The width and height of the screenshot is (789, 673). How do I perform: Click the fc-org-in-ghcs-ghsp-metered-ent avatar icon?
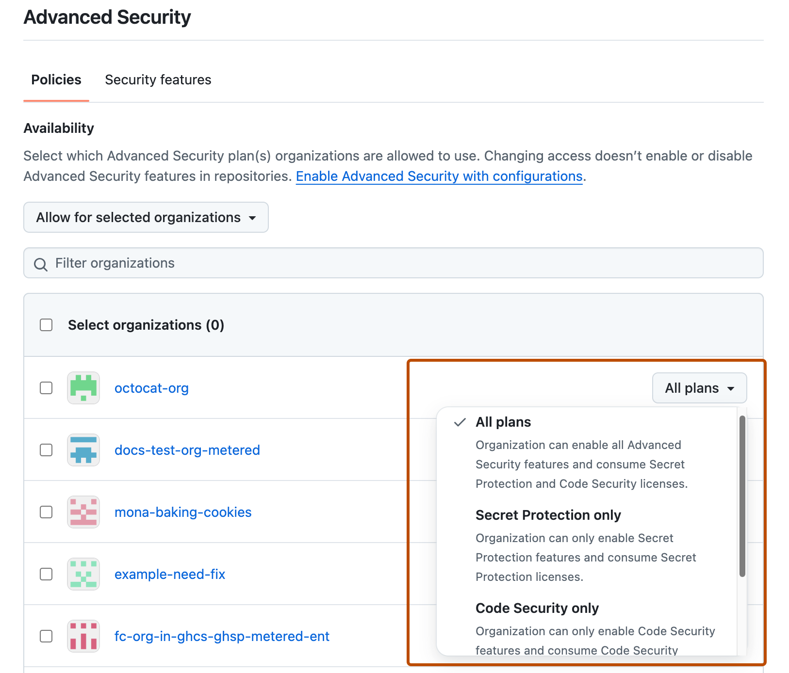[x=83, y=636]
